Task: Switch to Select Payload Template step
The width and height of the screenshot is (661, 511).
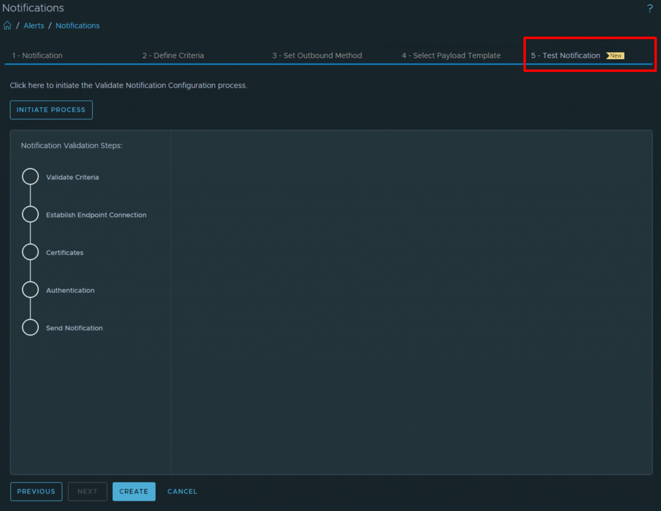Action: coord(451,55)
